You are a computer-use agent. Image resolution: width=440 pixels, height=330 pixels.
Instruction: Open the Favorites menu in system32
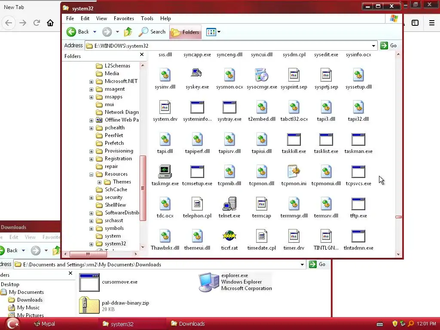[124, 18]
